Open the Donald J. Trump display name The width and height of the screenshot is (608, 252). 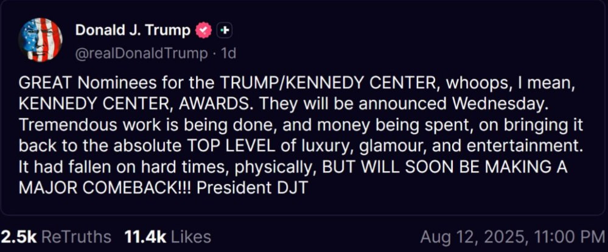click(133, 30)
